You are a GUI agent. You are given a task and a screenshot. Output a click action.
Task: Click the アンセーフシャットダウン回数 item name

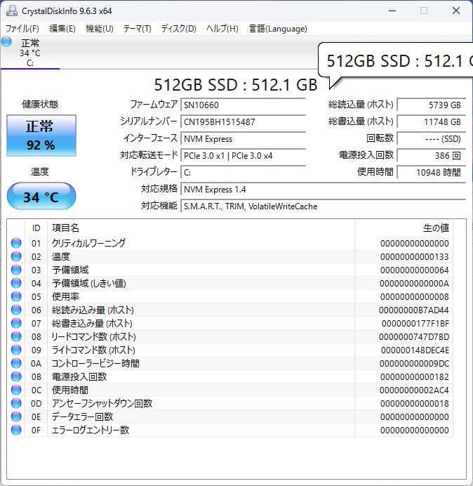pos(102,403)
